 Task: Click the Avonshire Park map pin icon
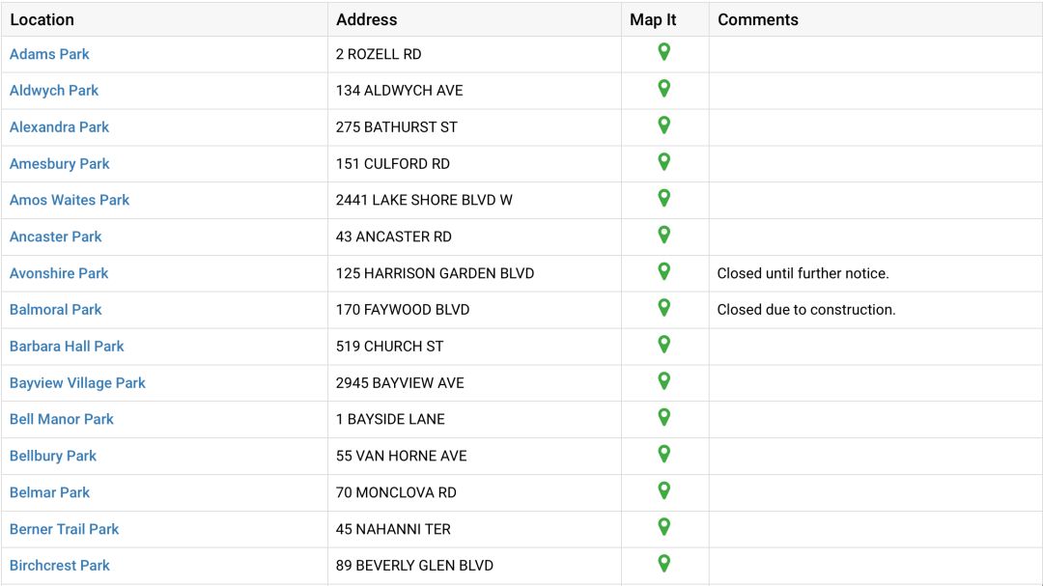663,272
